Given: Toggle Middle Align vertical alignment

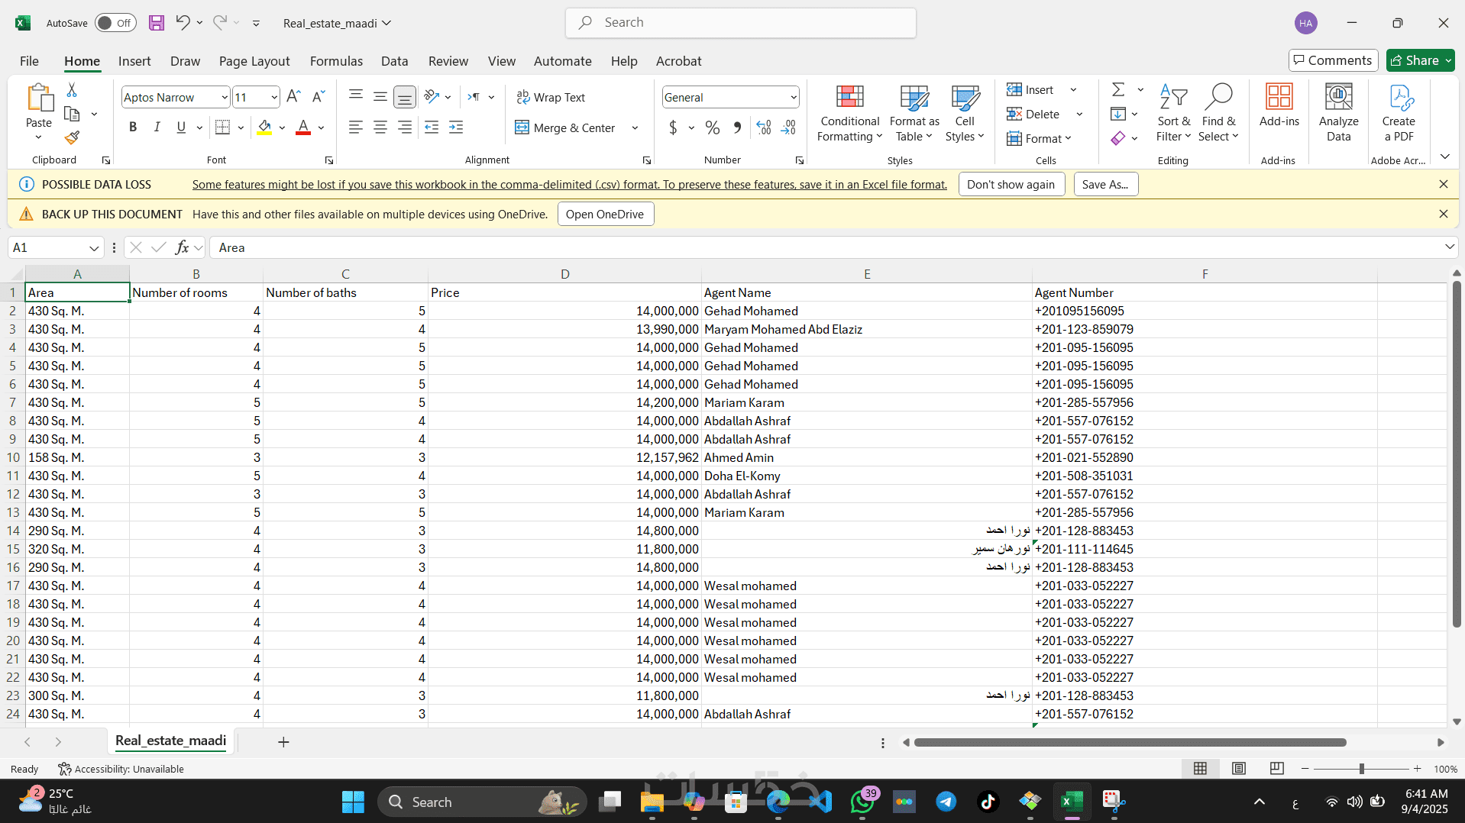Looking at the screenshot, I should 380,96.
